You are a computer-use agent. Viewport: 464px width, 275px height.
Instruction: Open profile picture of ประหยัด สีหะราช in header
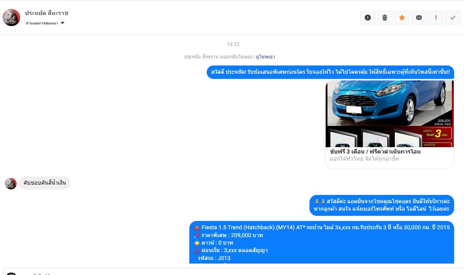(11, 17)
